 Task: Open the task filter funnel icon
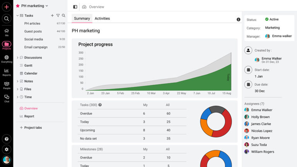58,15
